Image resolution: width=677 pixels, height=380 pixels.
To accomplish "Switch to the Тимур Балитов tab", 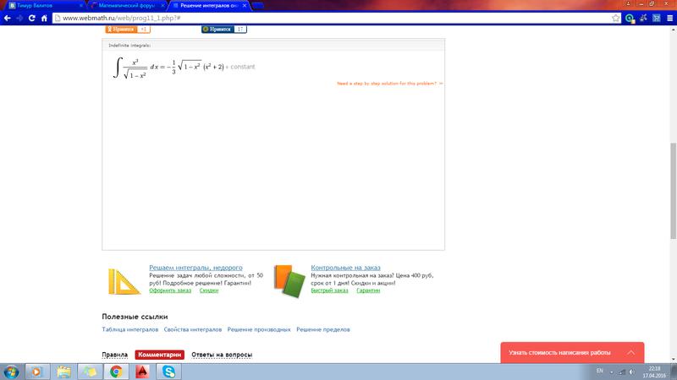I will (x=44, y=6).
